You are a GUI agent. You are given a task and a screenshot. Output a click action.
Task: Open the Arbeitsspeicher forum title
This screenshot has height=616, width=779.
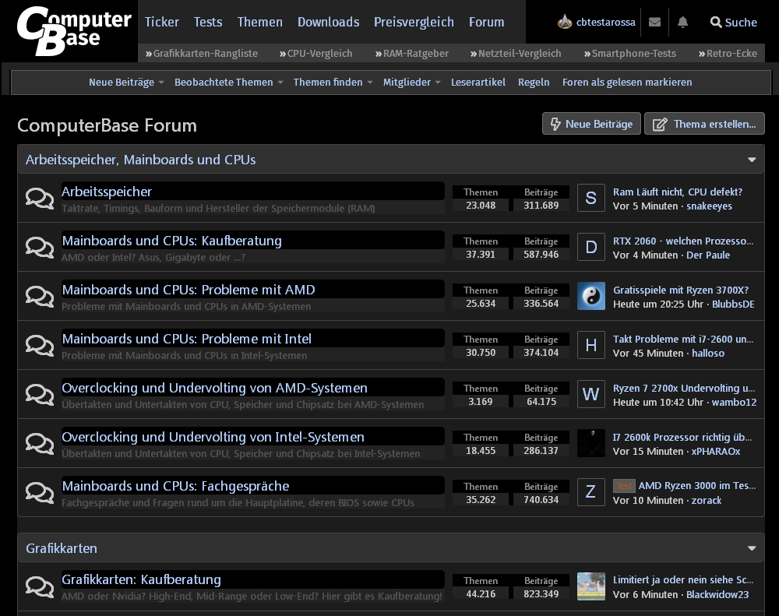point(107,192)
